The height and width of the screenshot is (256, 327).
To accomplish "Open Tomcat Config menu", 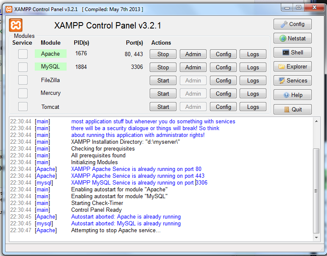I will pos(223,107).
